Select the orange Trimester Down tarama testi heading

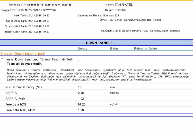[x=22, y=54]
